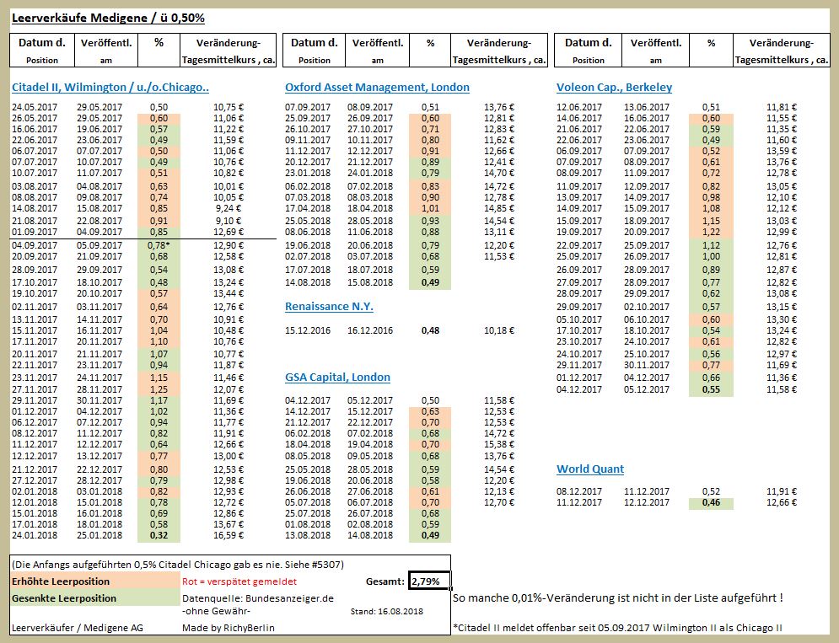Image resolution: width=839 pixels, height=643 pixels.
Task: Select the Oxford position date '07.09.2017'
Action: point(308,108)
